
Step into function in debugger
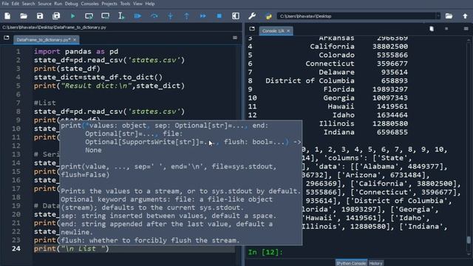(171, 16)
